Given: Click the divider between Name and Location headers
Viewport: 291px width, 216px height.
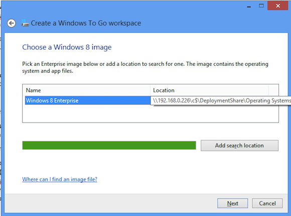Looking at the screenshot, I should 150,90.
